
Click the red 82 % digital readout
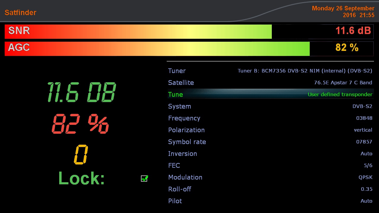[80, 124]
